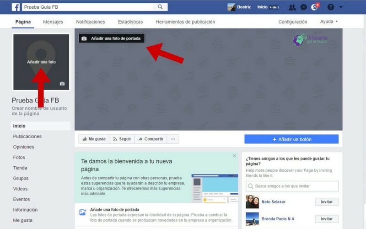Click the camera icon on profile picture
The height and width of the screenshot is (229, 366).
point(62,84)
